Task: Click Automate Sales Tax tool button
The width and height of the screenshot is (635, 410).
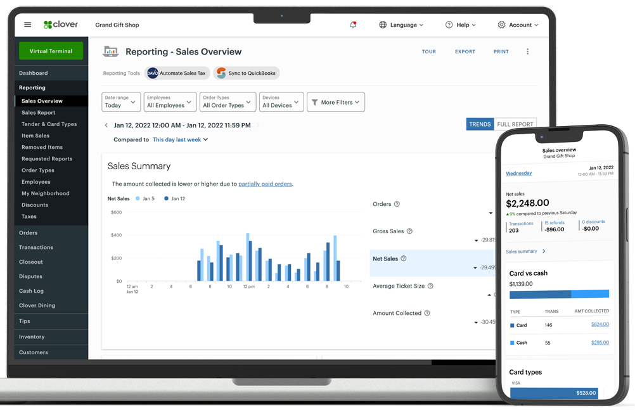Action: (x=177, y=73)
